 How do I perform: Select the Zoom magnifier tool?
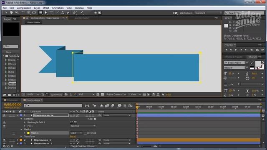click(x=17, y=13)
